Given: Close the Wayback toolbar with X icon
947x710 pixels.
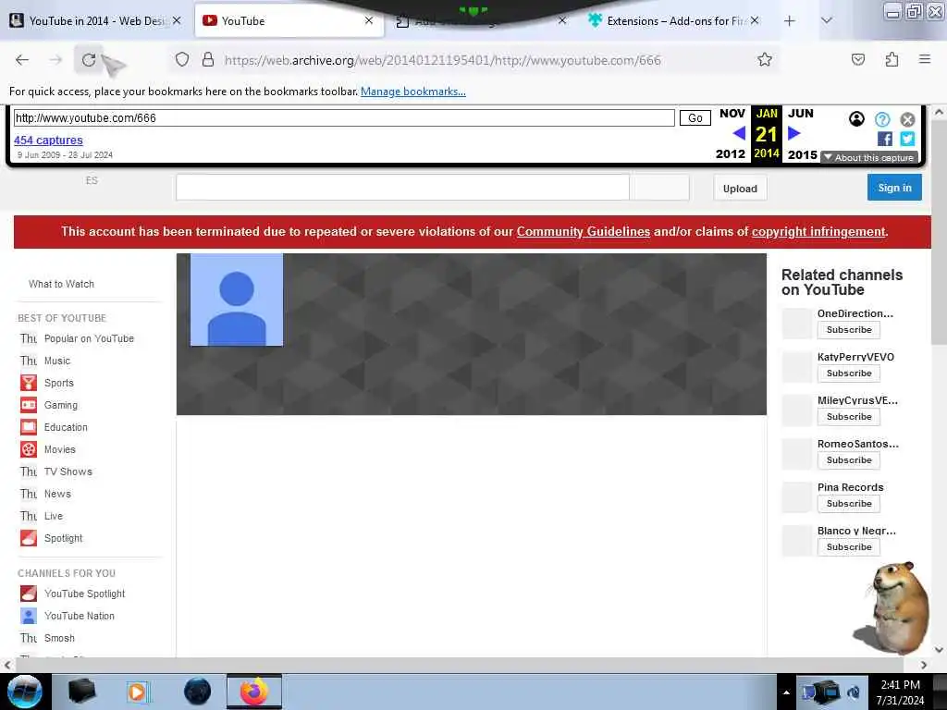Looking at the screenshot, I should coord(908,119).
